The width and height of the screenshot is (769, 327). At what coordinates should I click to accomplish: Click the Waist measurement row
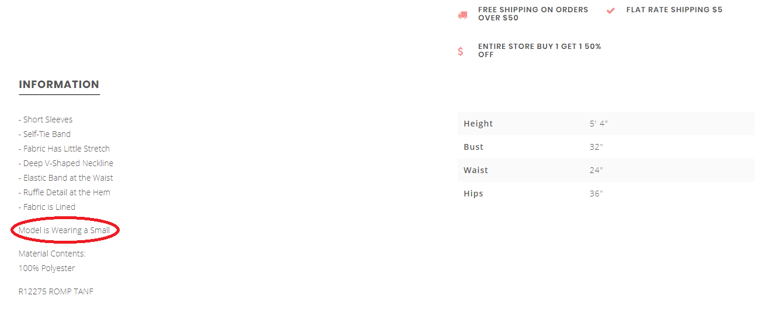pos(606,170)
